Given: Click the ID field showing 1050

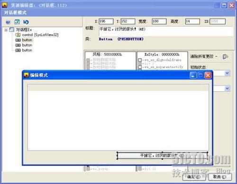Looking at the screenshot, I should [x=218, y=21].
